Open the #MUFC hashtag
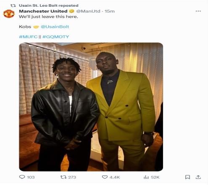The height and width of the screenshot is (185, 210). [x=28, y=37]
